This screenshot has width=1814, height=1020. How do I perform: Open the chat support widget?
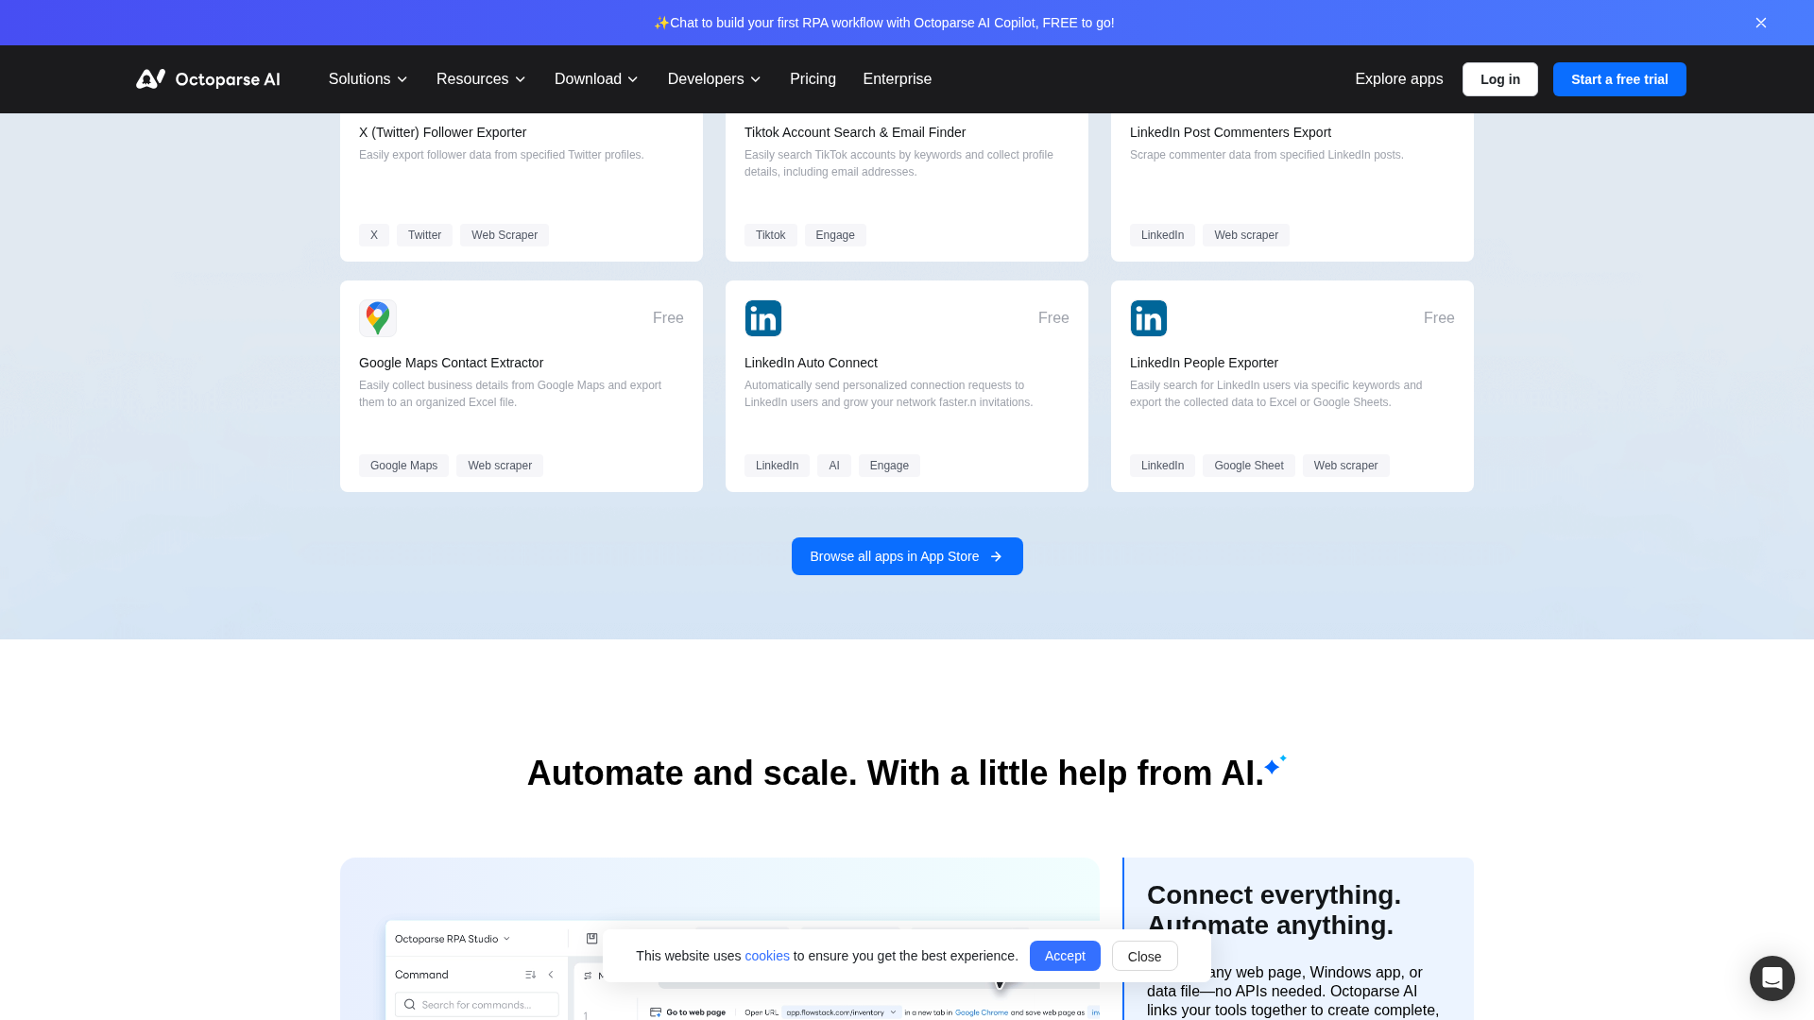[x=1771, y=978]
